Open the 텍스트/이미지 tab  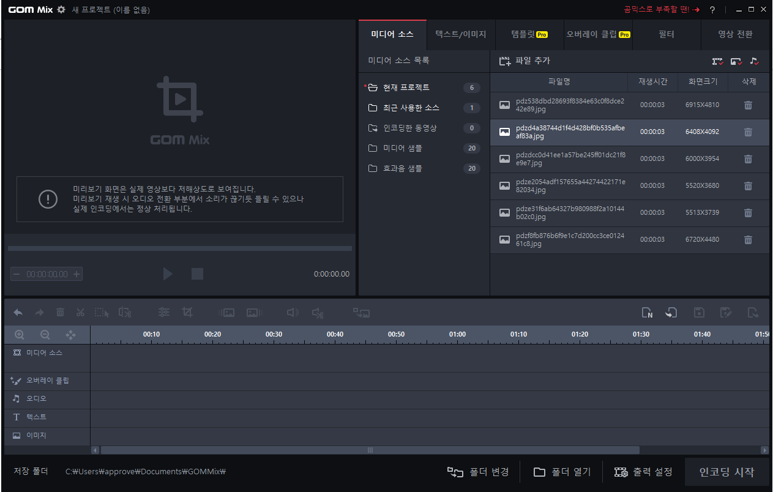coord(461,35)
